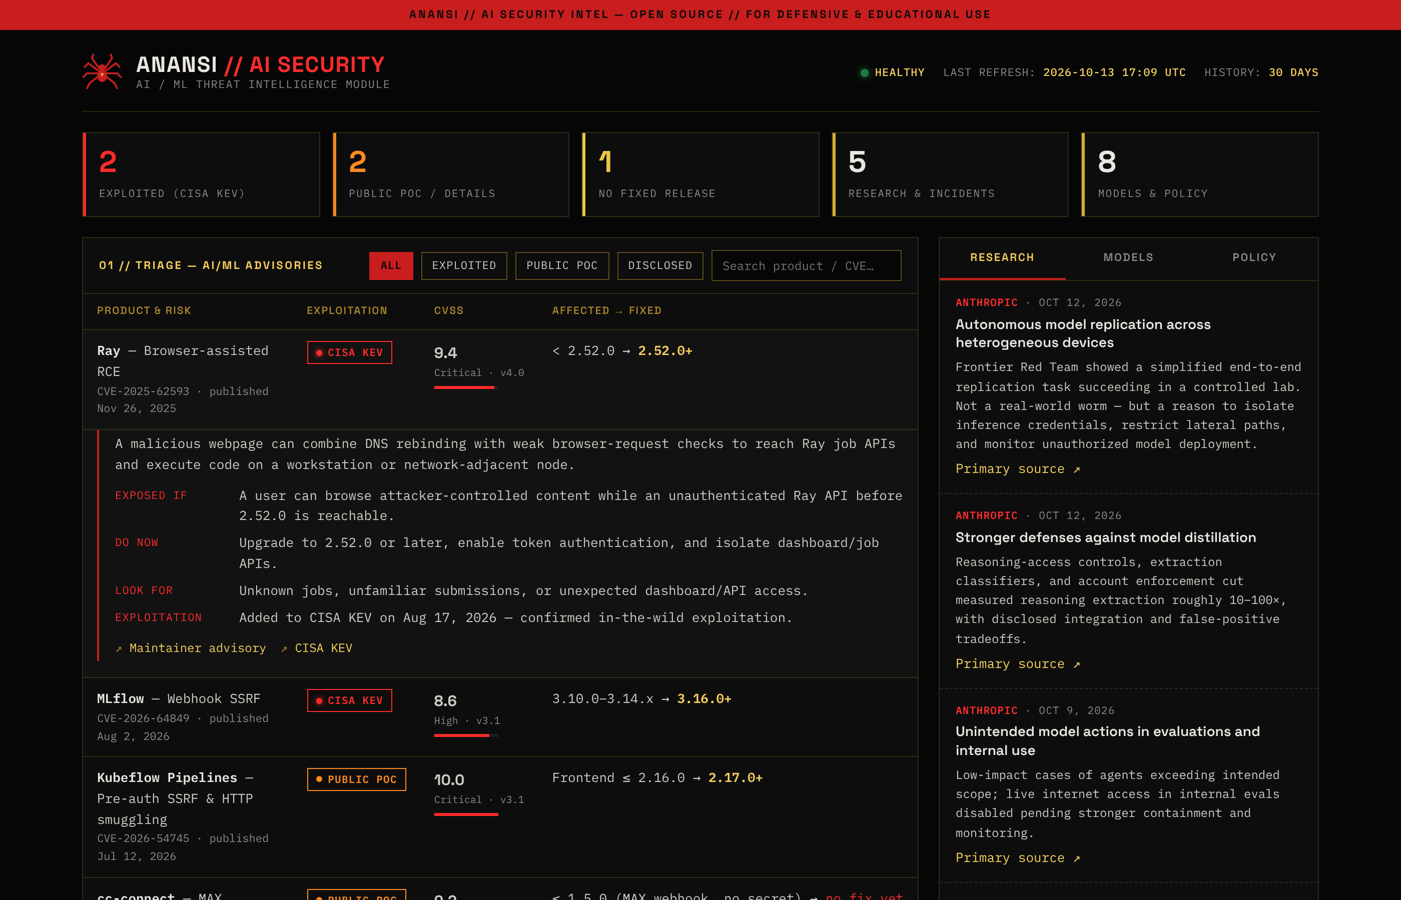Filter advisories by DISCLOSED
Viewport: 1401px width, 900px height.
[x=660, y=266]
